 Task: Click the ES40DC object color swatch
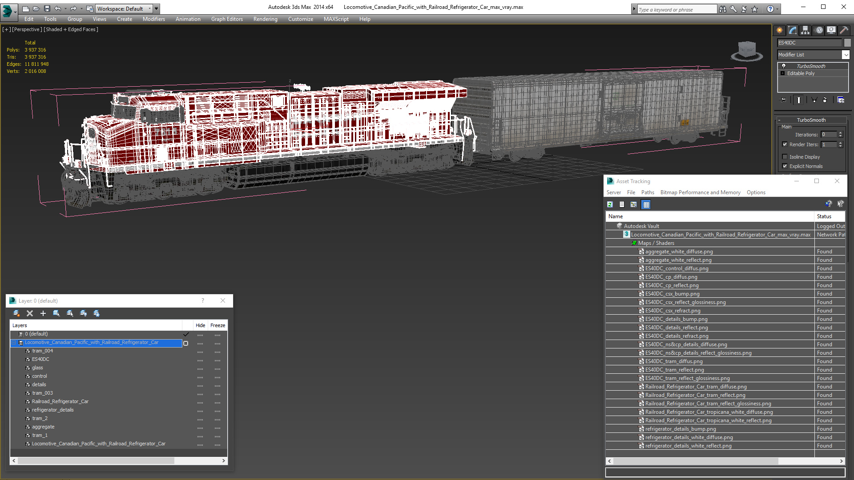coord(847,43)
